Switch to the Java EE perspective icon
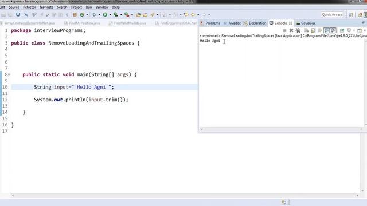The image size is (367, 206). [360, 15]
